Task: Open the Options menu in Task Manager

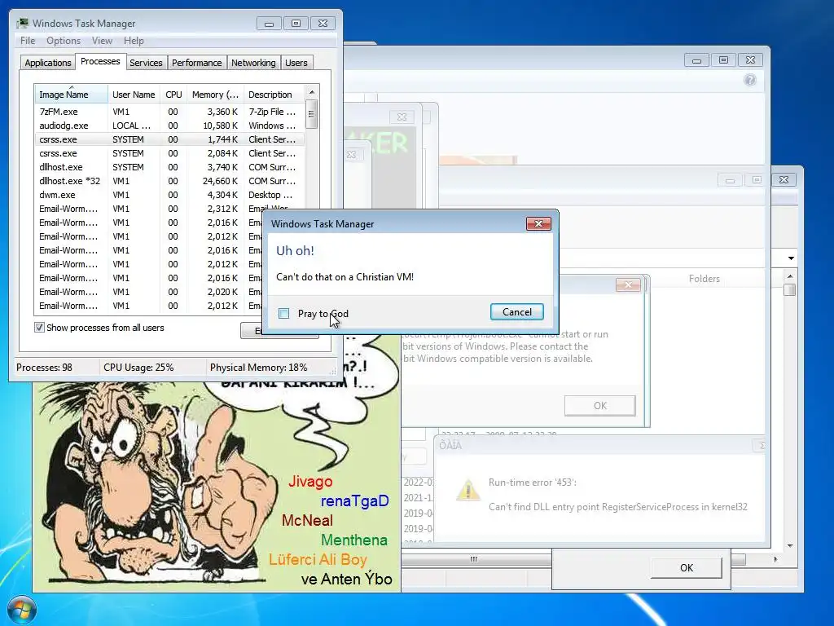Action: [x=64, y=41]
